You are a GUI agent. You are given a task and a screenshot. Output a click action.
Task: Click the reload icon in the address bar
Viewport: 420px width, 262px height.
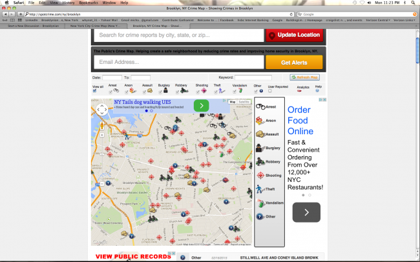291,14
